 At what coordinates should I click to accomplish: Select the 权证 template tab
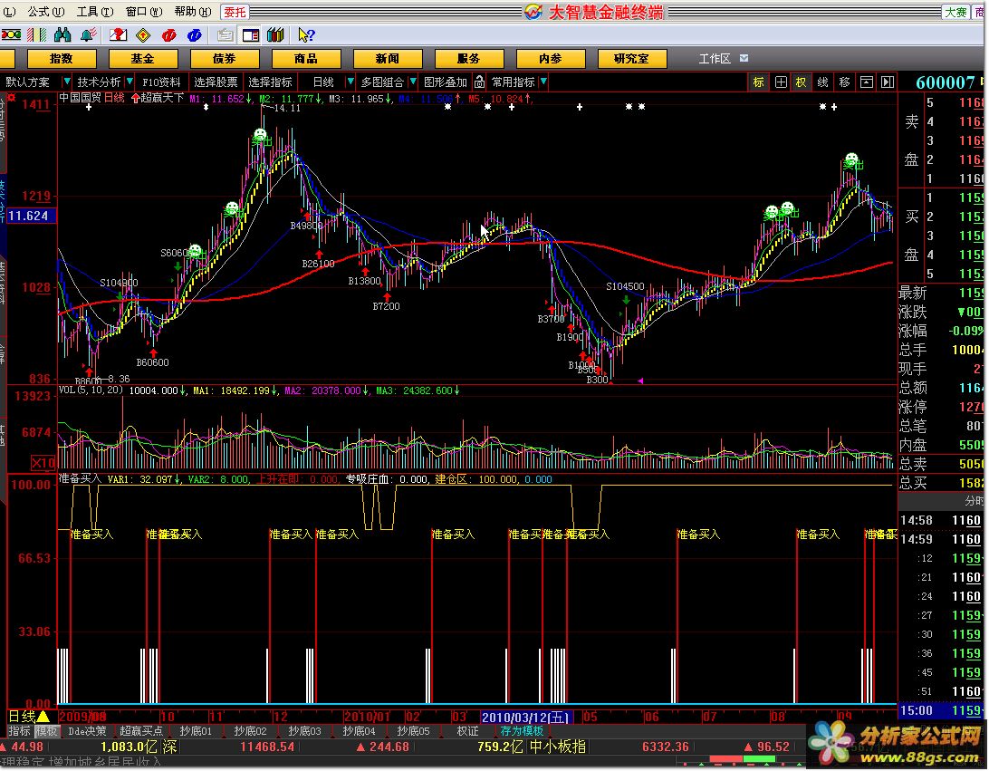467,731
